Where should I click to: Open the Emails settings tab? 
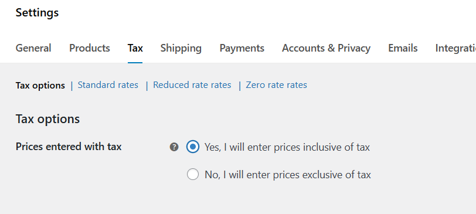click(403, 48)
